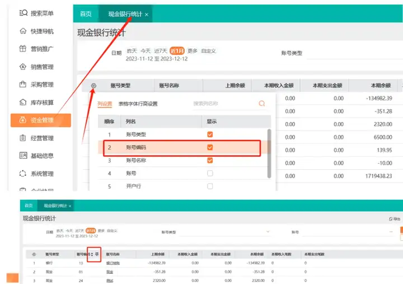Toggle the 账号编码 display checkbox
Screen dimensions: 403x284
[x=210, y=147]
